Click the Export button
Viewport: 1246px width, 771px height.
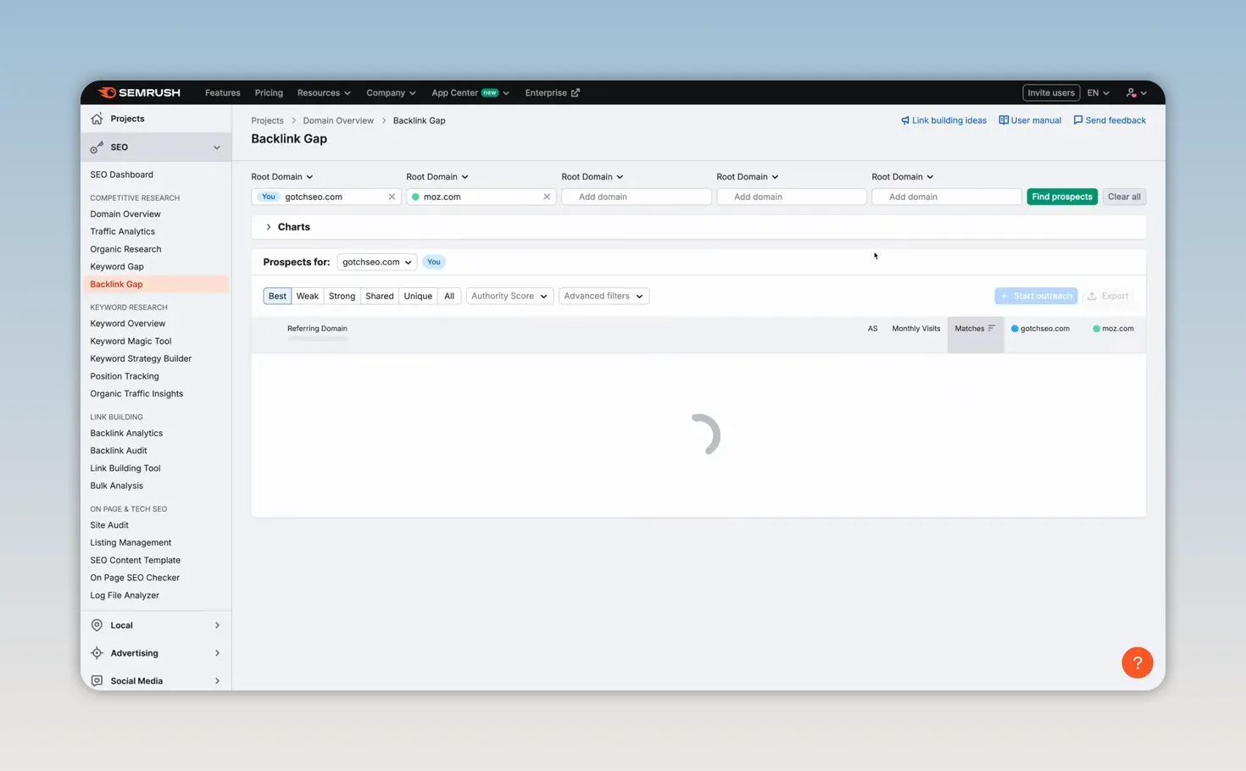pos(1108,297)
